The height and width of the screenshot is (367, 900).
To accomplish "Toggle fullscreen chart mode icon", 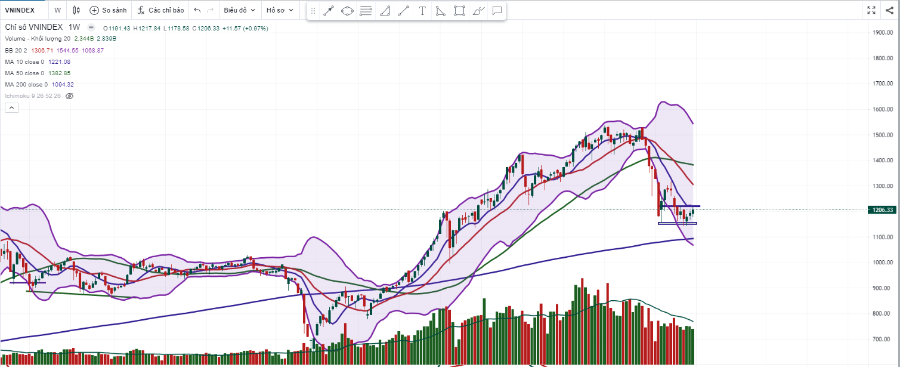I will [x=871, y=10].
